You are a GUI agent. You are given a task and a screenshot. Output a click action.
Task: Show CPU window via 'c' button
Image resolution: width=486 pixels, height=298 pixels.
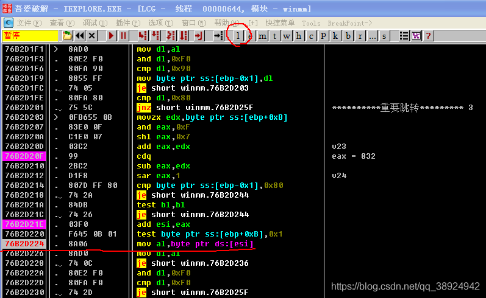coord(311,36)
